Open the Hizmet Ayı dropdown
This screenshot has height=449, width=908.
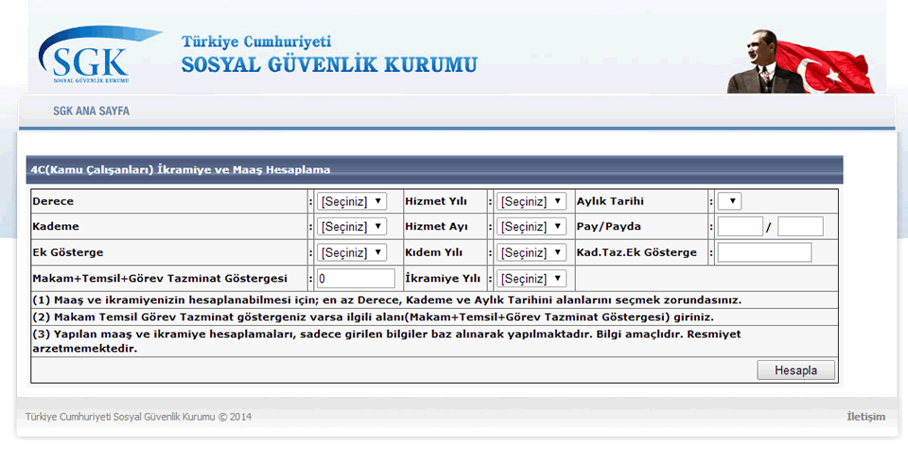tap(532, 227)
